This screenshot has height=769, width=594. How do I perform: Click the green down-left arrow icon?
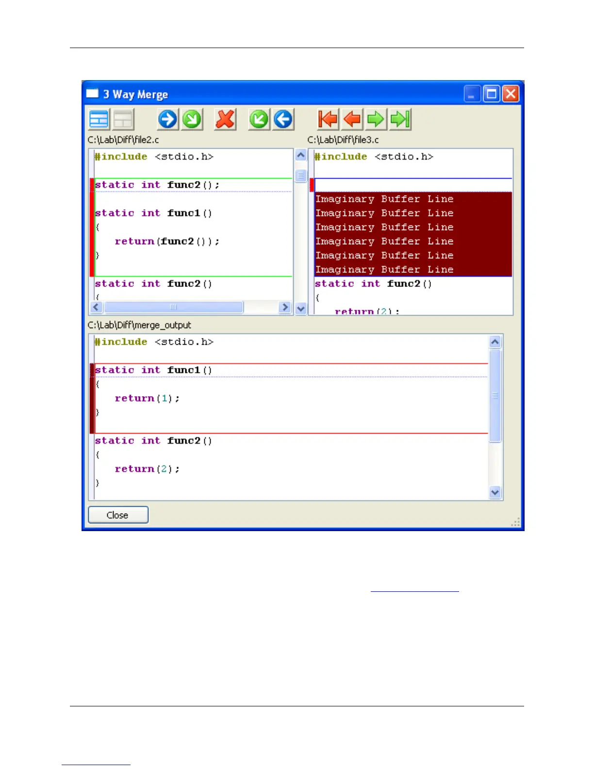259,119
